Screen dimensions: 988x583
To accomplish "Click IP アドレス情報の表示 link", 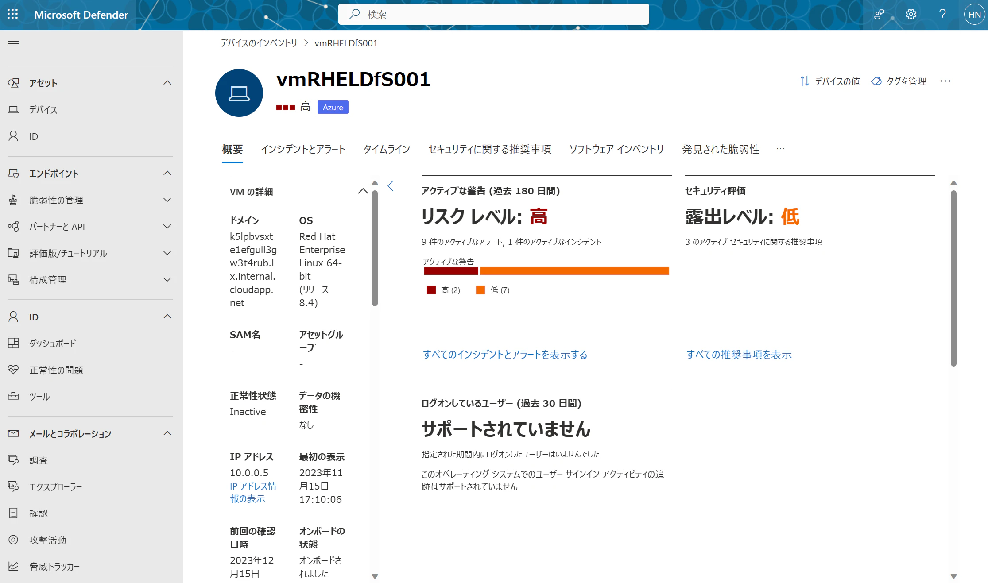I will 253,492.
